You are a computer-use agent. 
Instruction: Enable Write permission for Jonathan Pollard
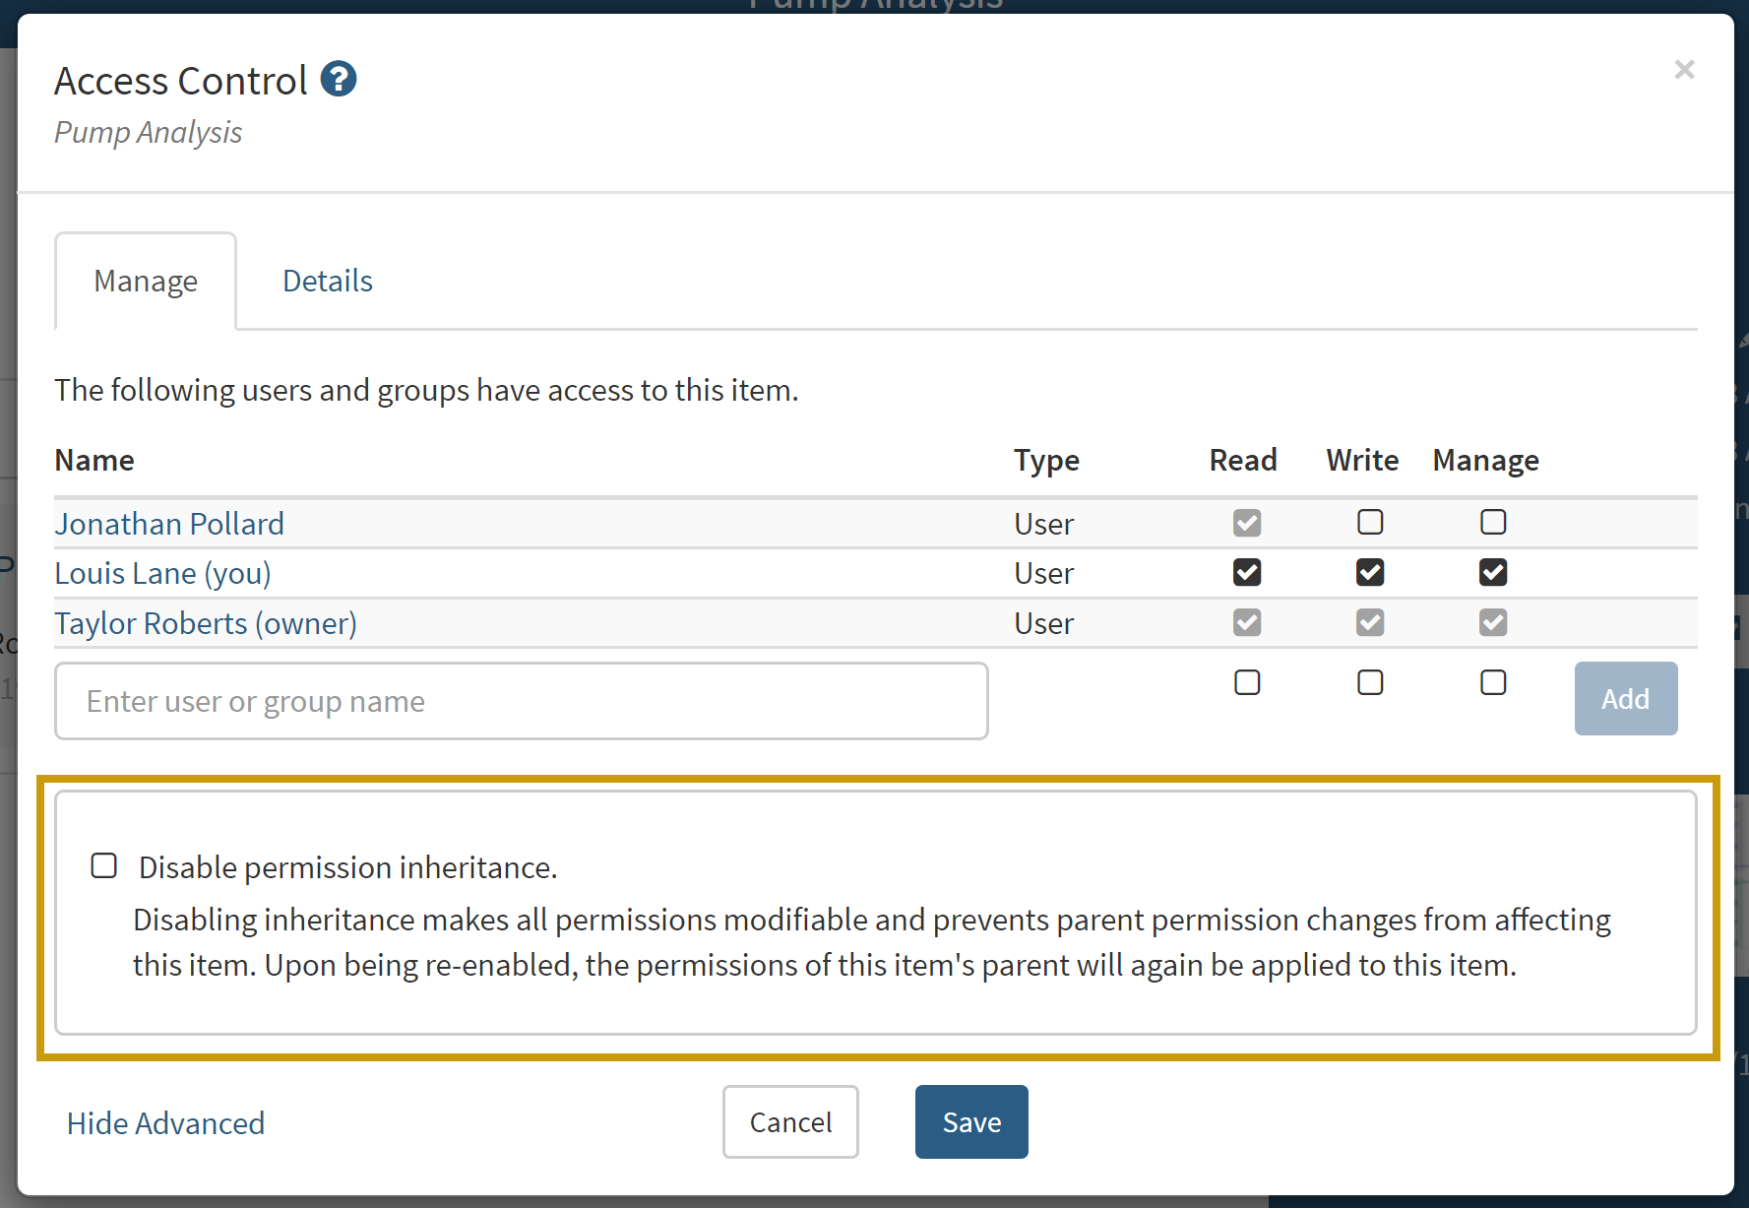[1370, 522]
